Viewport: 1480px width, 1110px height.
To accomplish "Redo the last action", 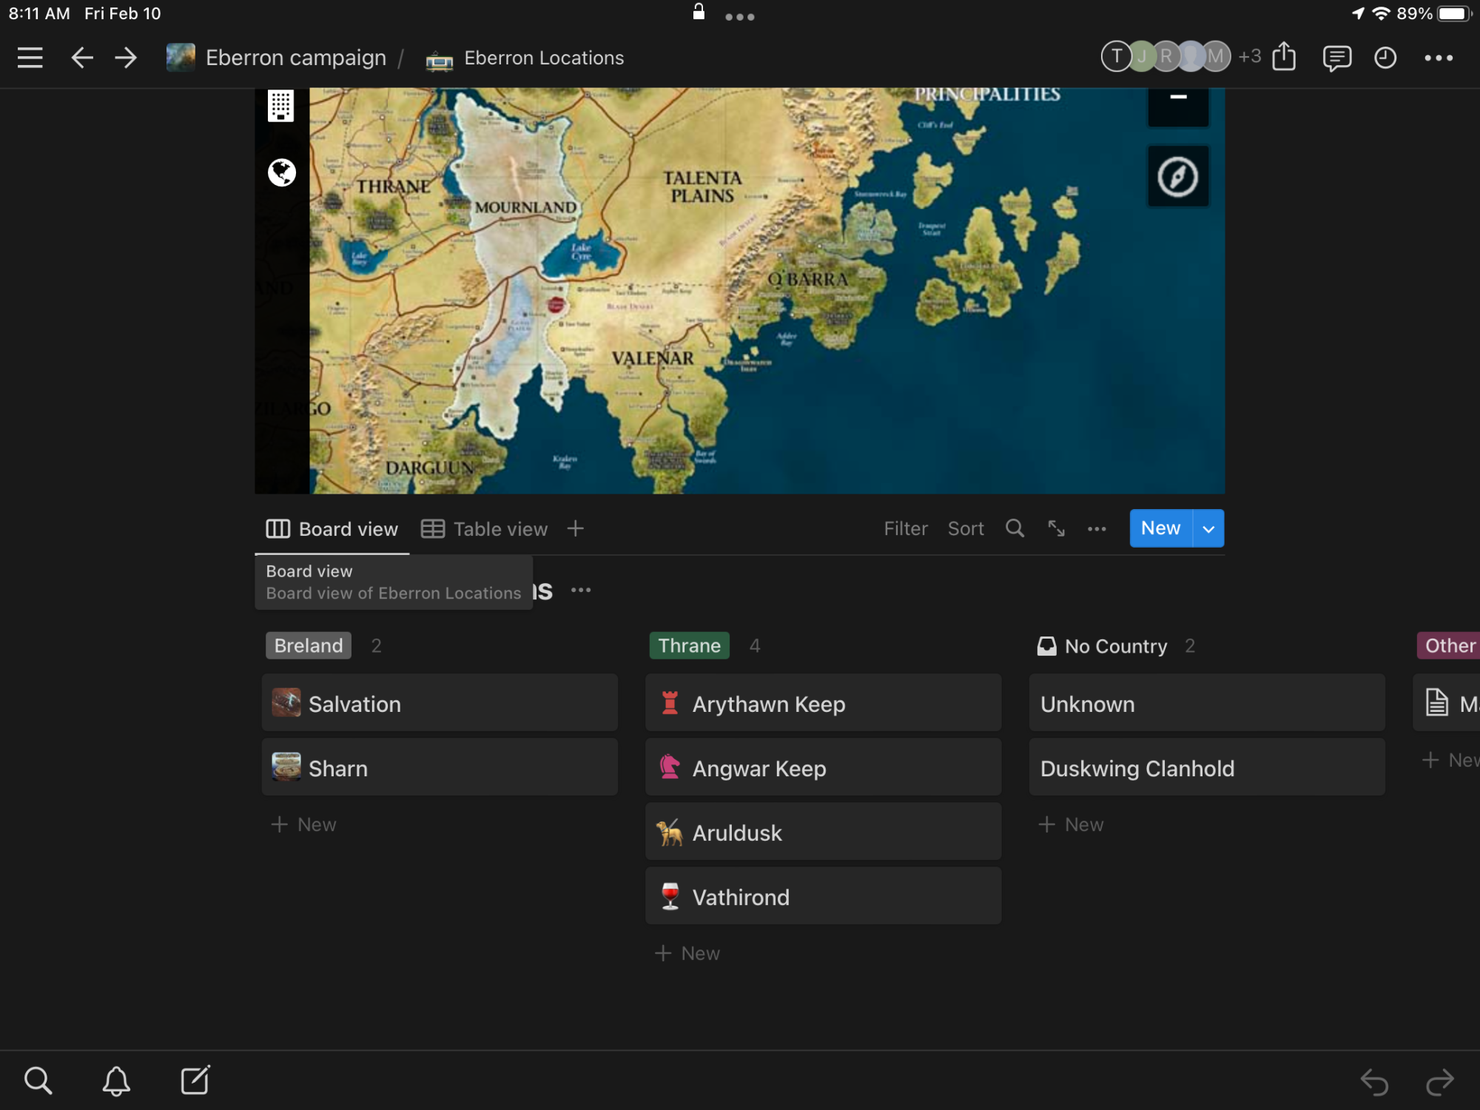I will pyautogui.click(x=1439, y=1082).
